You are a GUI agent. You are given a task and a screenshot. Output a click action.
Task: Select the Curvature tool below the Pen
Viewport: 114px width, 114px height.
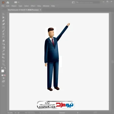click(3, 24)
